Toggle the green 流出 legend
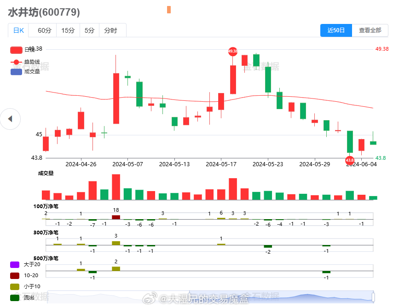393x308 pixels. pos(15,297)
